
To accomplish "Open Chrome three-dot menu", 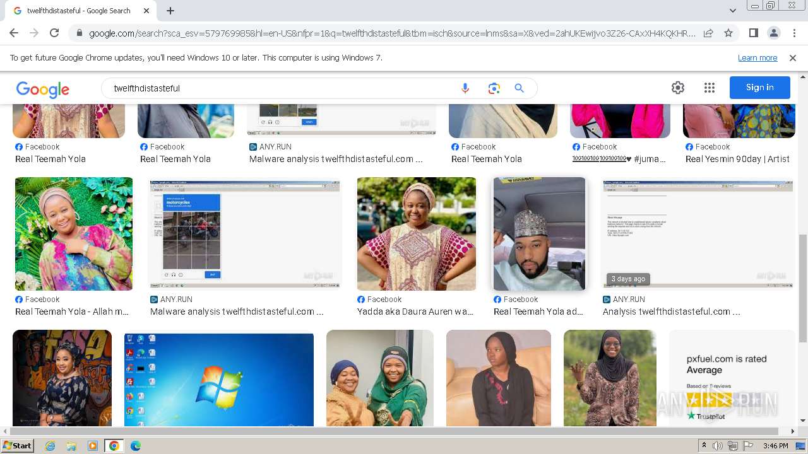I will tap(793, 33).
